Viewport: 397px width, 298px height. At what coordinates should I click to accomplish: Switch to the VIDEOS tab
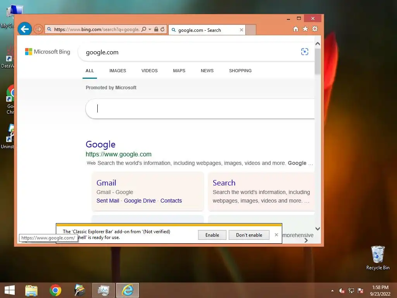149,71
